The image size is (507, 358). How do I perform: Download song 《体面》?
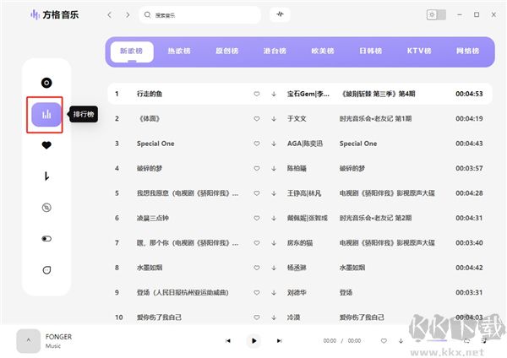pos(274,119)
